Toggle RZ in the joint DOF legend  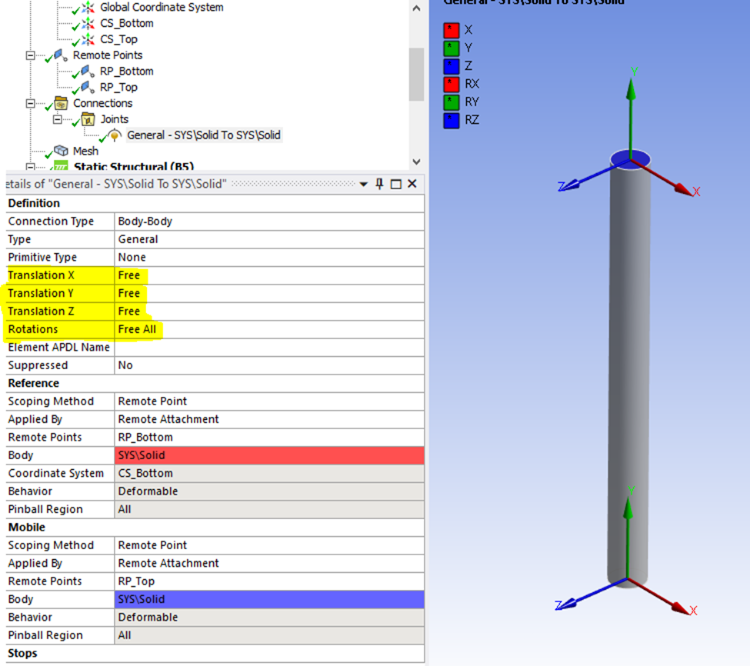[x=452, y=120]
